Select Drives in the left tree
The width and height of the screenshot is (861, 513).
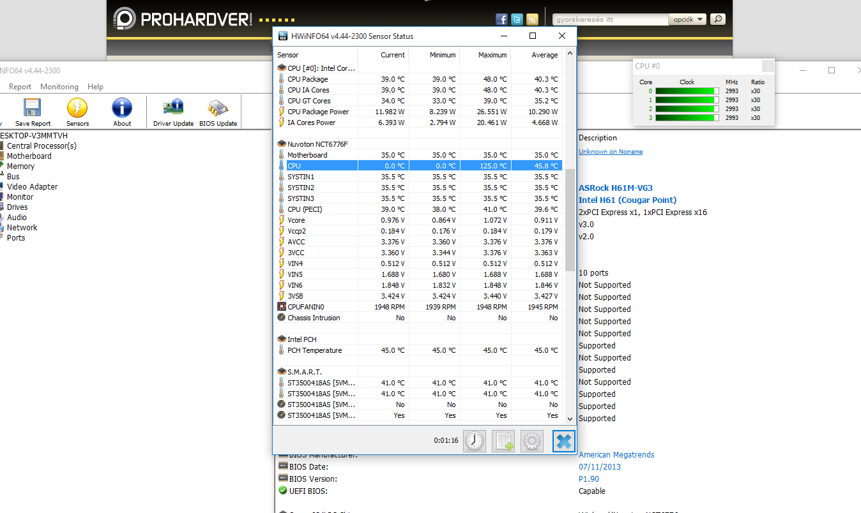[x=17, y=207]
